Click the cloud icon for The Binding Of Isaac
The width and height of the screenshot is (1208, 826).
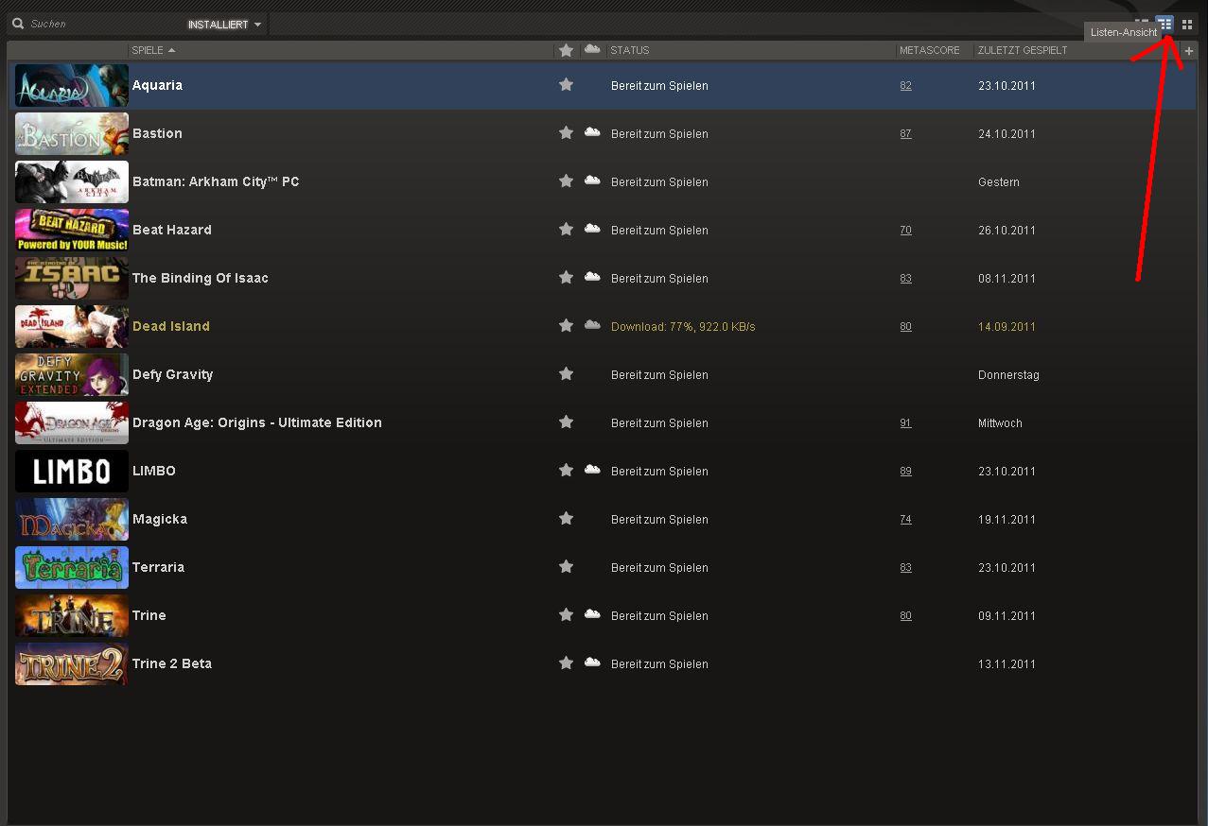pos(592,277)
